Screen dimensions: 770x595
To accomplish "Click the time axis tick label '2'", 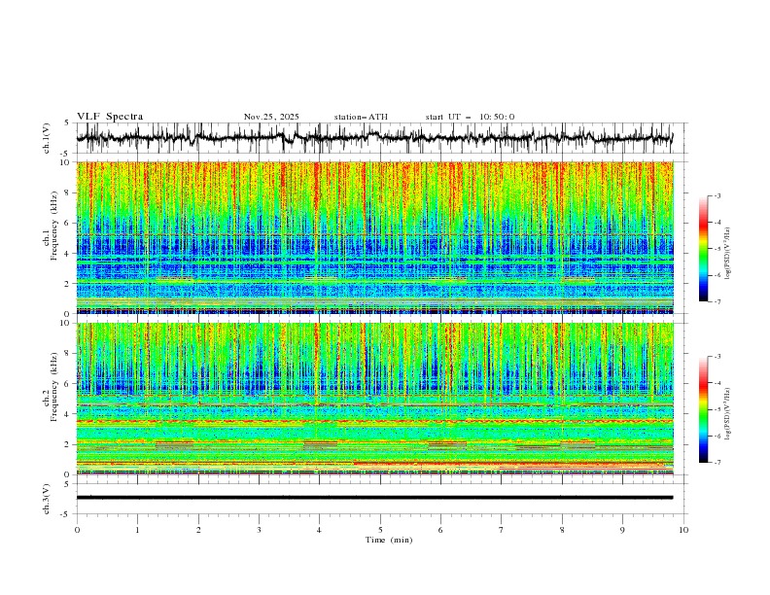I will [198, 530].
